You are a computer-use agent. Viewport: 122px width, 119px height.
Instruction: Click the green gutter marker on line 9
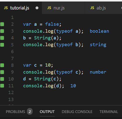[2, 72]
